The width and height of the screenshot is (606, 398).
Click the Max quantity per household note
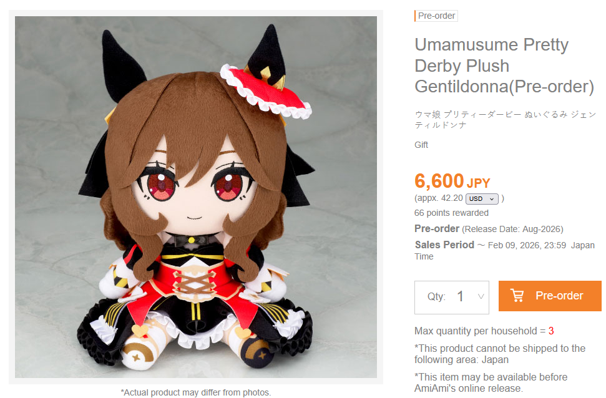click(484, 331)
